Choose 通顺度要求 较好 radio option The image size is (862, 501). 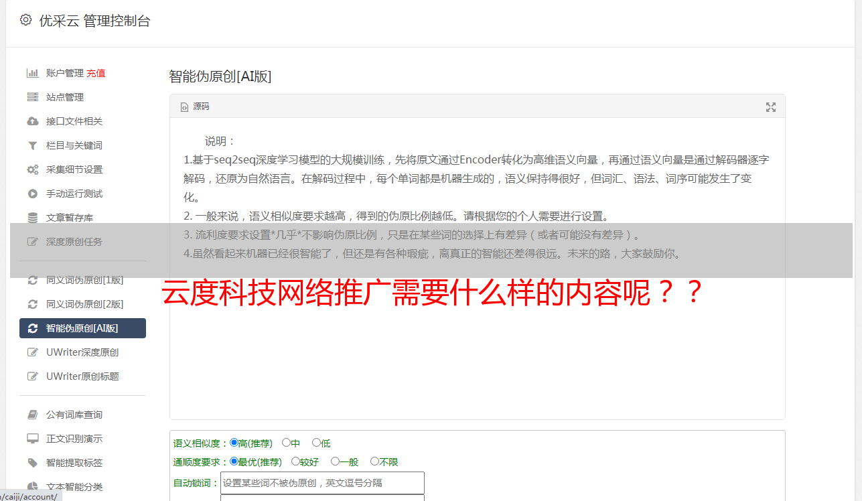(x=295, y=461)
